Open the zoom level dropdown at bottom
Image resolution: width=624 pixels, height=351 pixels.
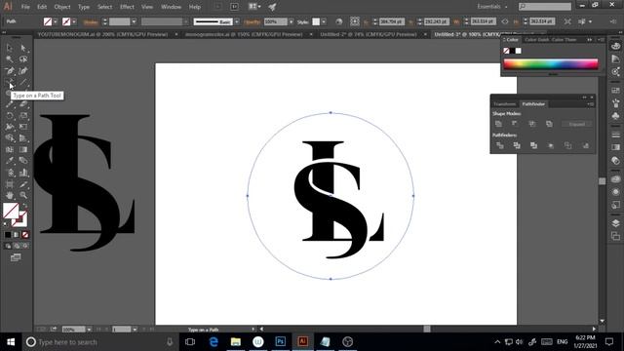click(x=89, y=330)
